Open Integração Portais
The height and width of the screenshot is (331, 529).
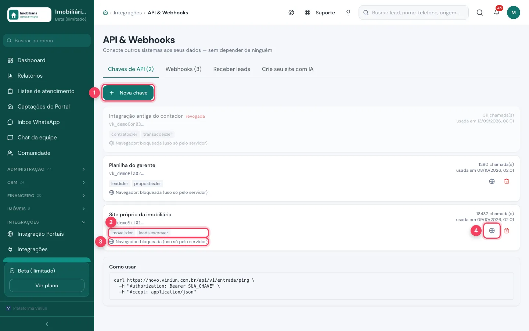coord(47,234)
